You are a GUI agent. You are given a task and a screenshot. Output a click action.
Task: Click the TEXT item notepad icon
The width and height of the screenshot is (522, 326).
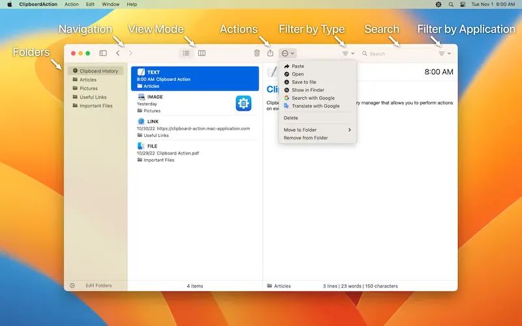coord(141,72)
